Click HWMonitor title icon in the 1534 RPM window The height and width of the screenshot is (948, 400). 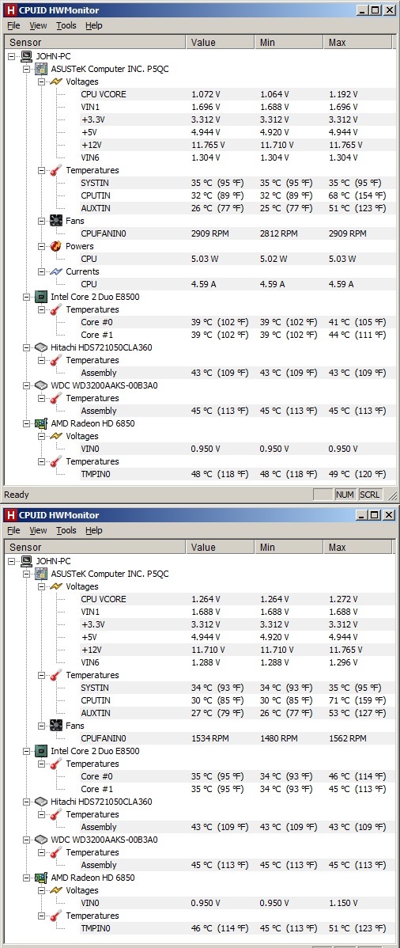pyautogui.click(x=9, y=515)
